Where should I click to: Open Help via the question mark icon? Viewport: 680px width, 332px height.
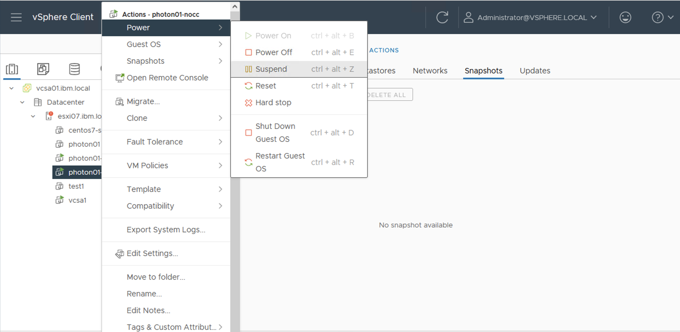click(657, 17)
